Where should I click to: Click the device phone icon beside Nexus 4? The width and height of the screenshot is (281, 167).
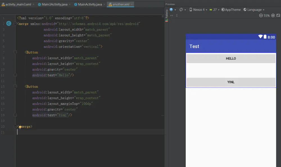pyautogui.click(x=191, y=10)
